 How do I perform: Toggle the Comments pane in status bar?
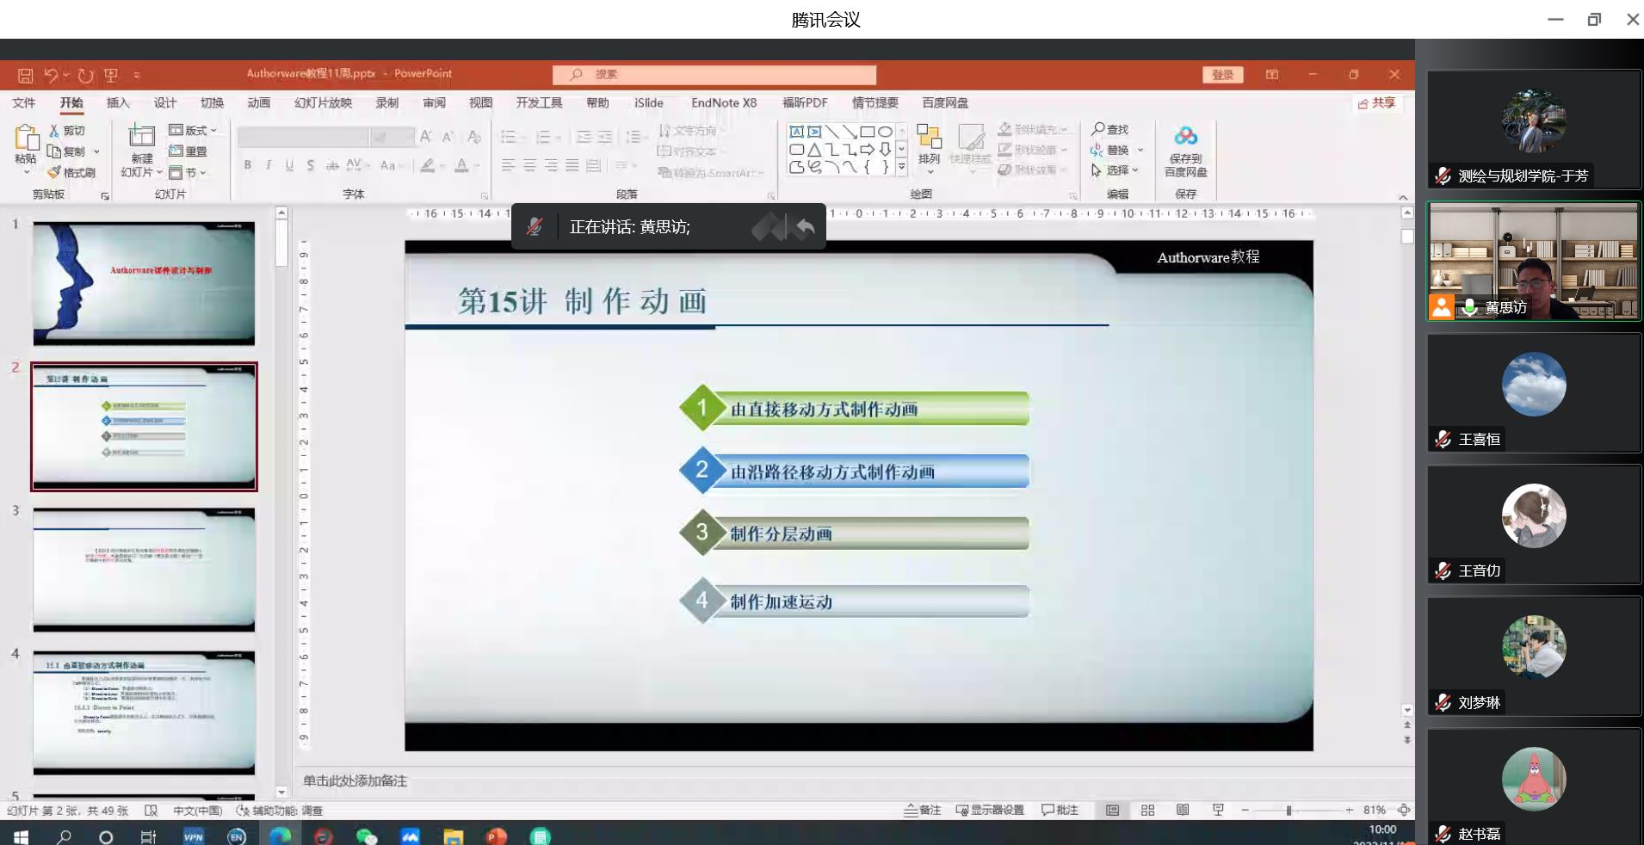point(1060,811)
